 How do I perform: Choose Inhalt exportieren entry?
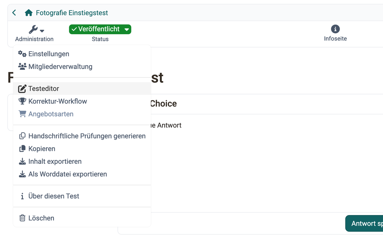82,161
